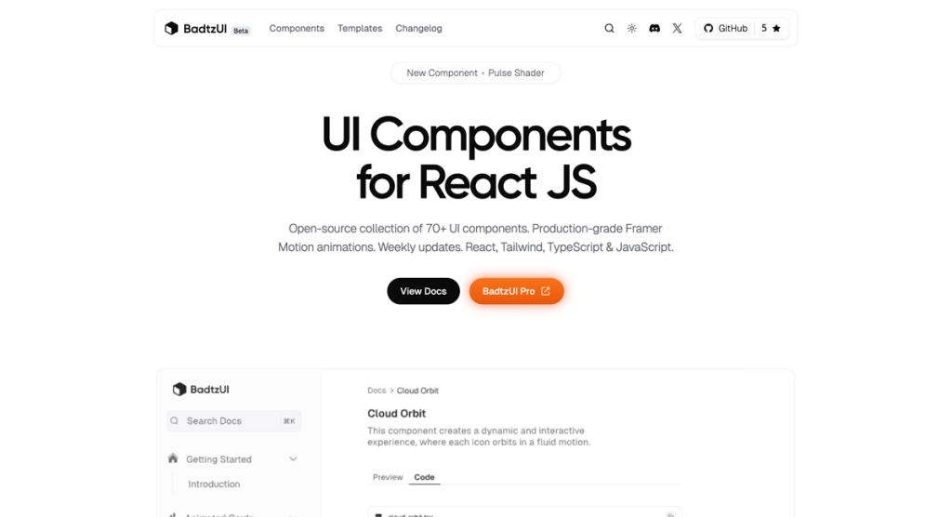This screenshot has width=952, height=517.
Task: Click the GitHub button in the navbar
Action: point(725,29)
